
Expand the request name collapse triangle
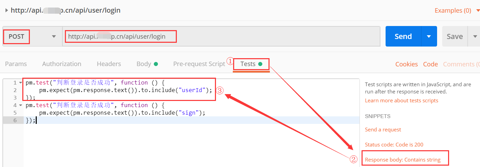7,10
